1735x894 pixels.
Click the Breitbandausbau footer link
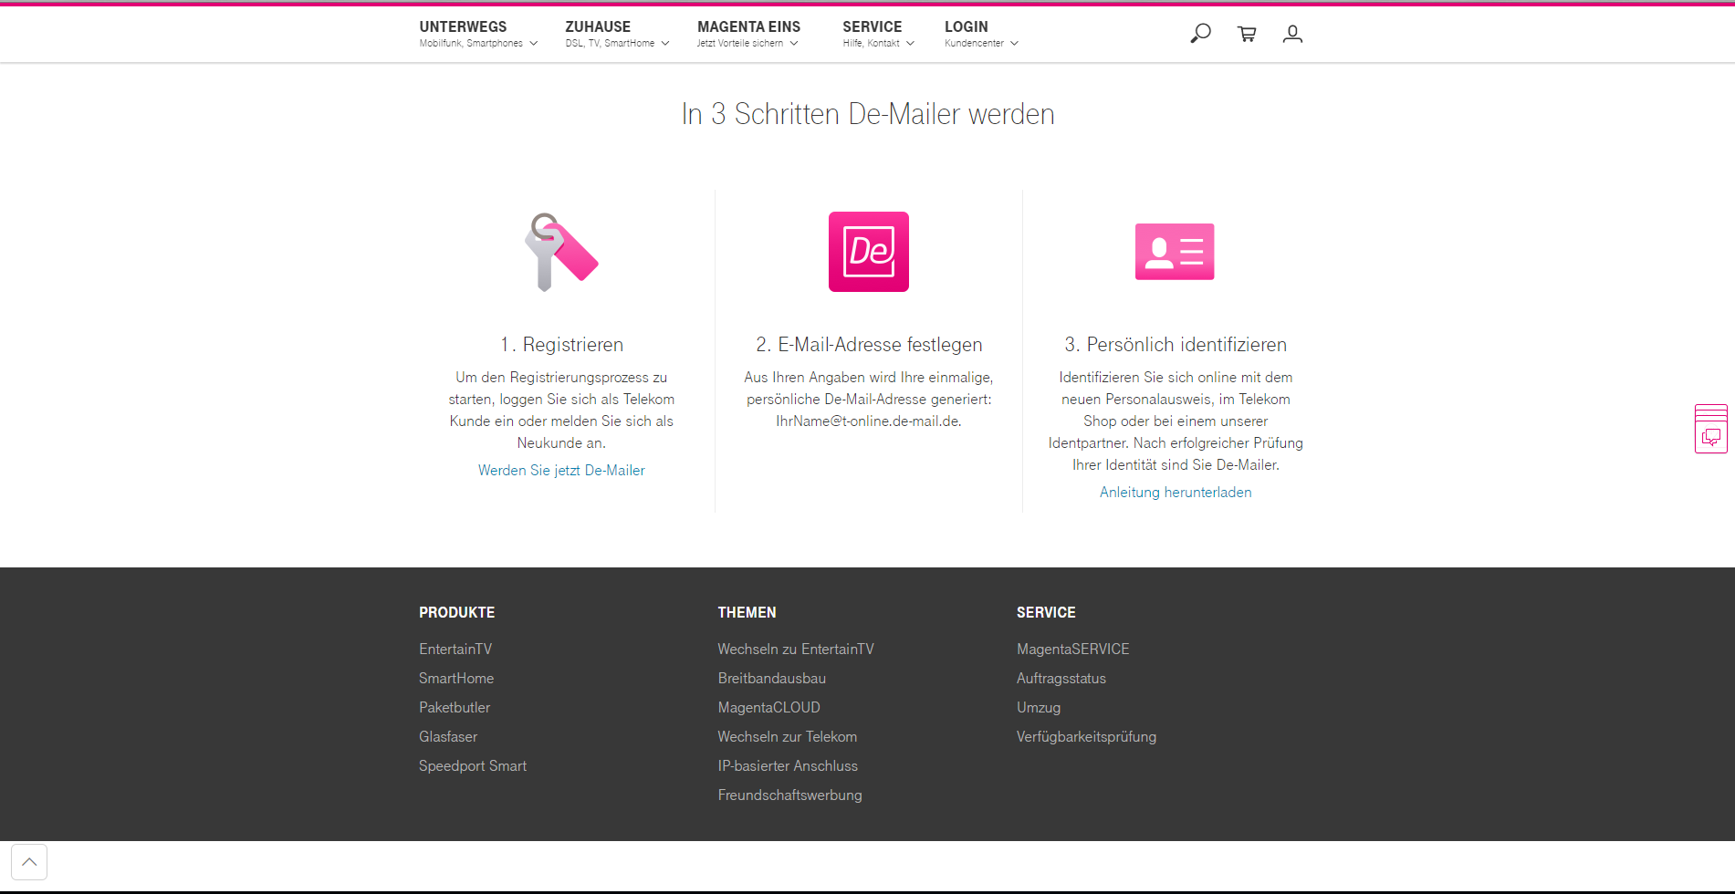[x=772, y=679]
